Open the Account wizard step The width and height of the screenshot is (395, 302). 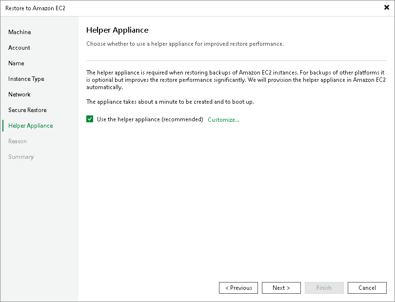(19, 47)
